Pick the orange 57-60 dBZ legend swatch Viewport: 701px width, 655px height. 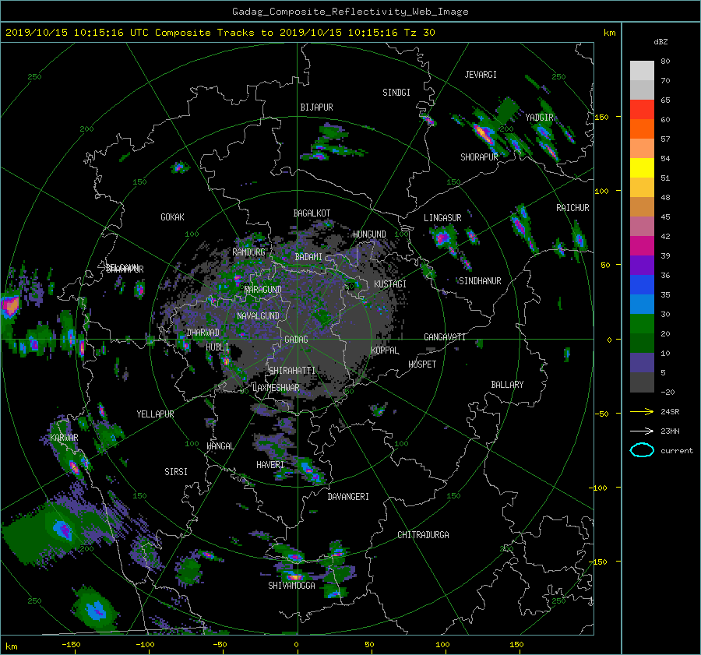coord(642,129)
